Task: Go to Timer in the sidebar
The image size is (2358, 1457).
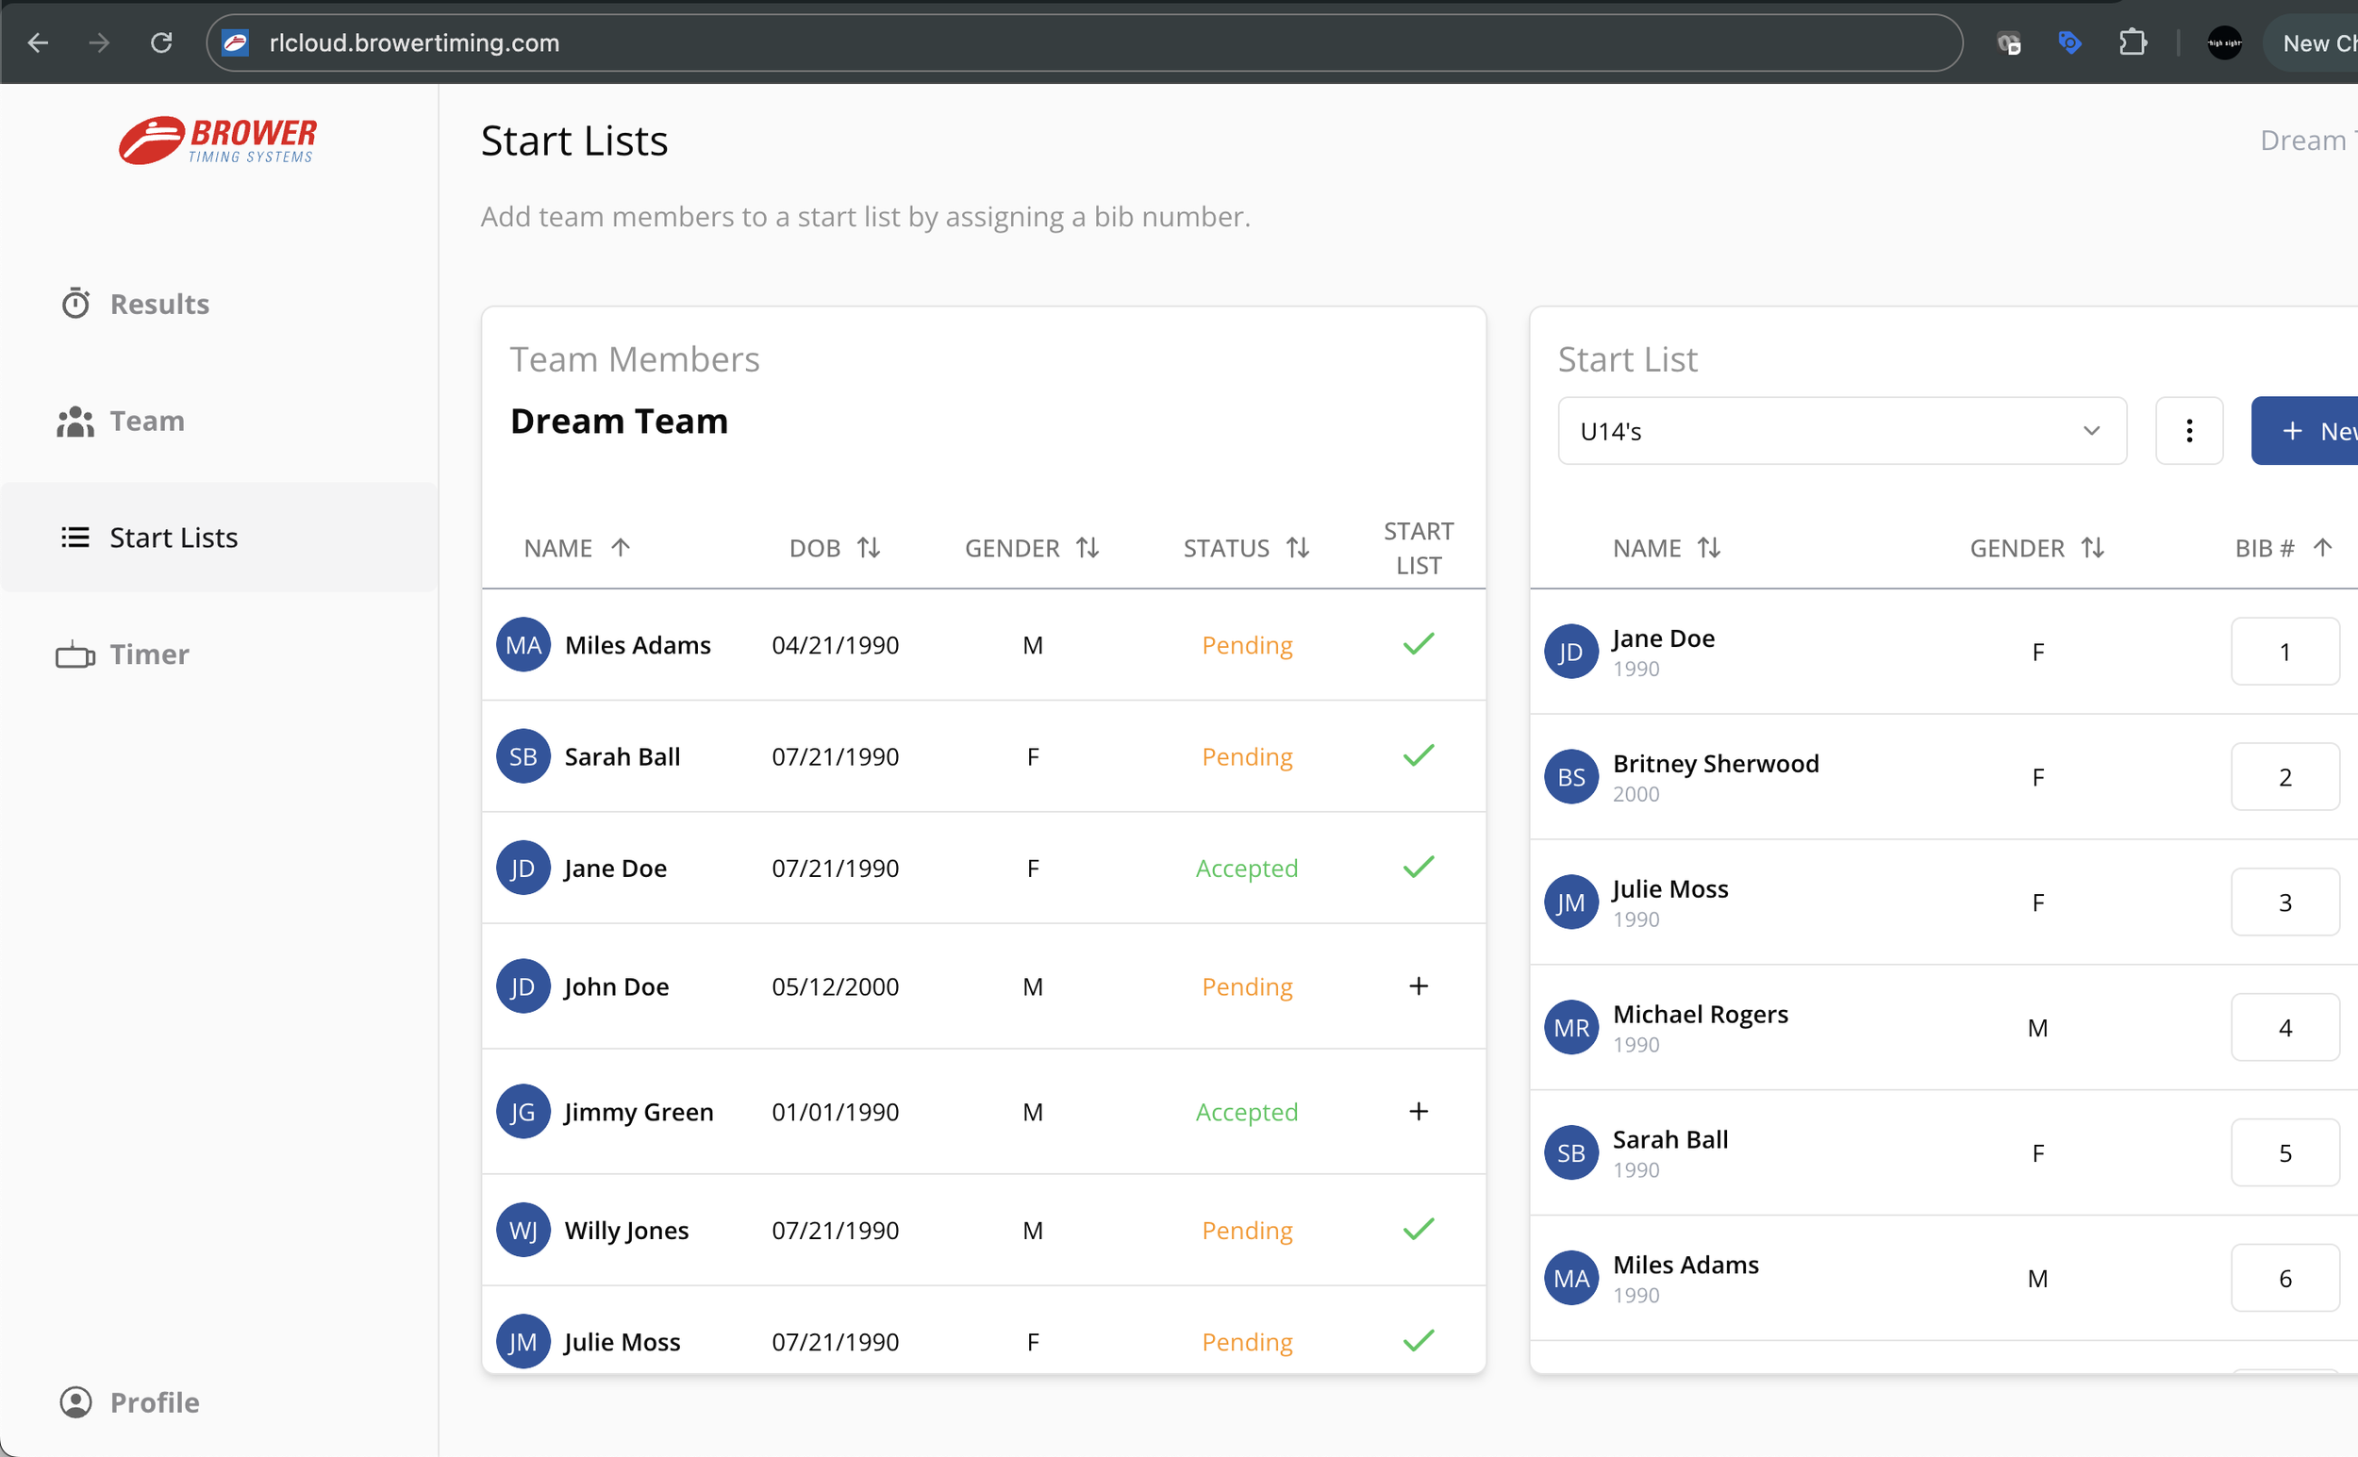Action: pos(148,654)
